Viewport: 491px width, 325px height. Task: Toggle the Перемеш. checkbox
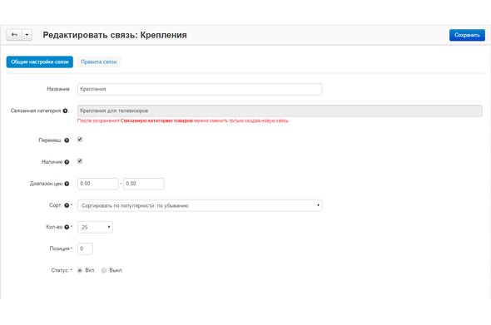coord(80,140)
